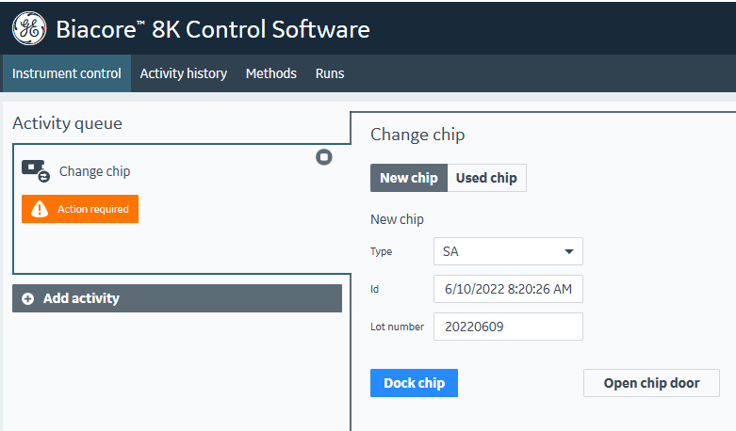Screen dimensions: 736x431
Task: Click the GE logo icon
Action: tap(29, 28)
